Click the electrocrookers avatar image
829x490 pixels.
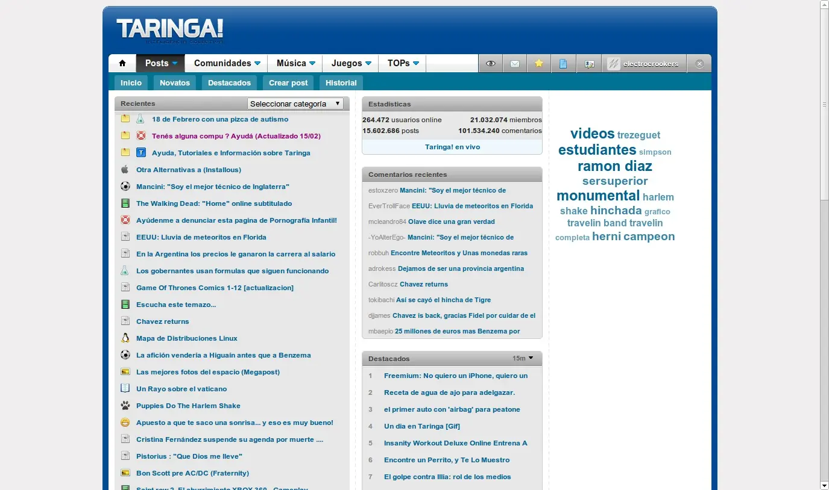(x=613, y=64)
